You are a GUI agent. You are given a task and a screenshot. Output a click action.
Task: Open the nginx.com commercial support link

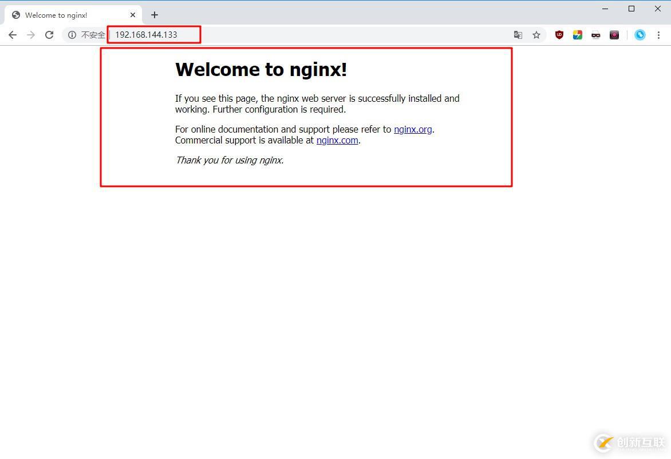(x=337, y=141)
